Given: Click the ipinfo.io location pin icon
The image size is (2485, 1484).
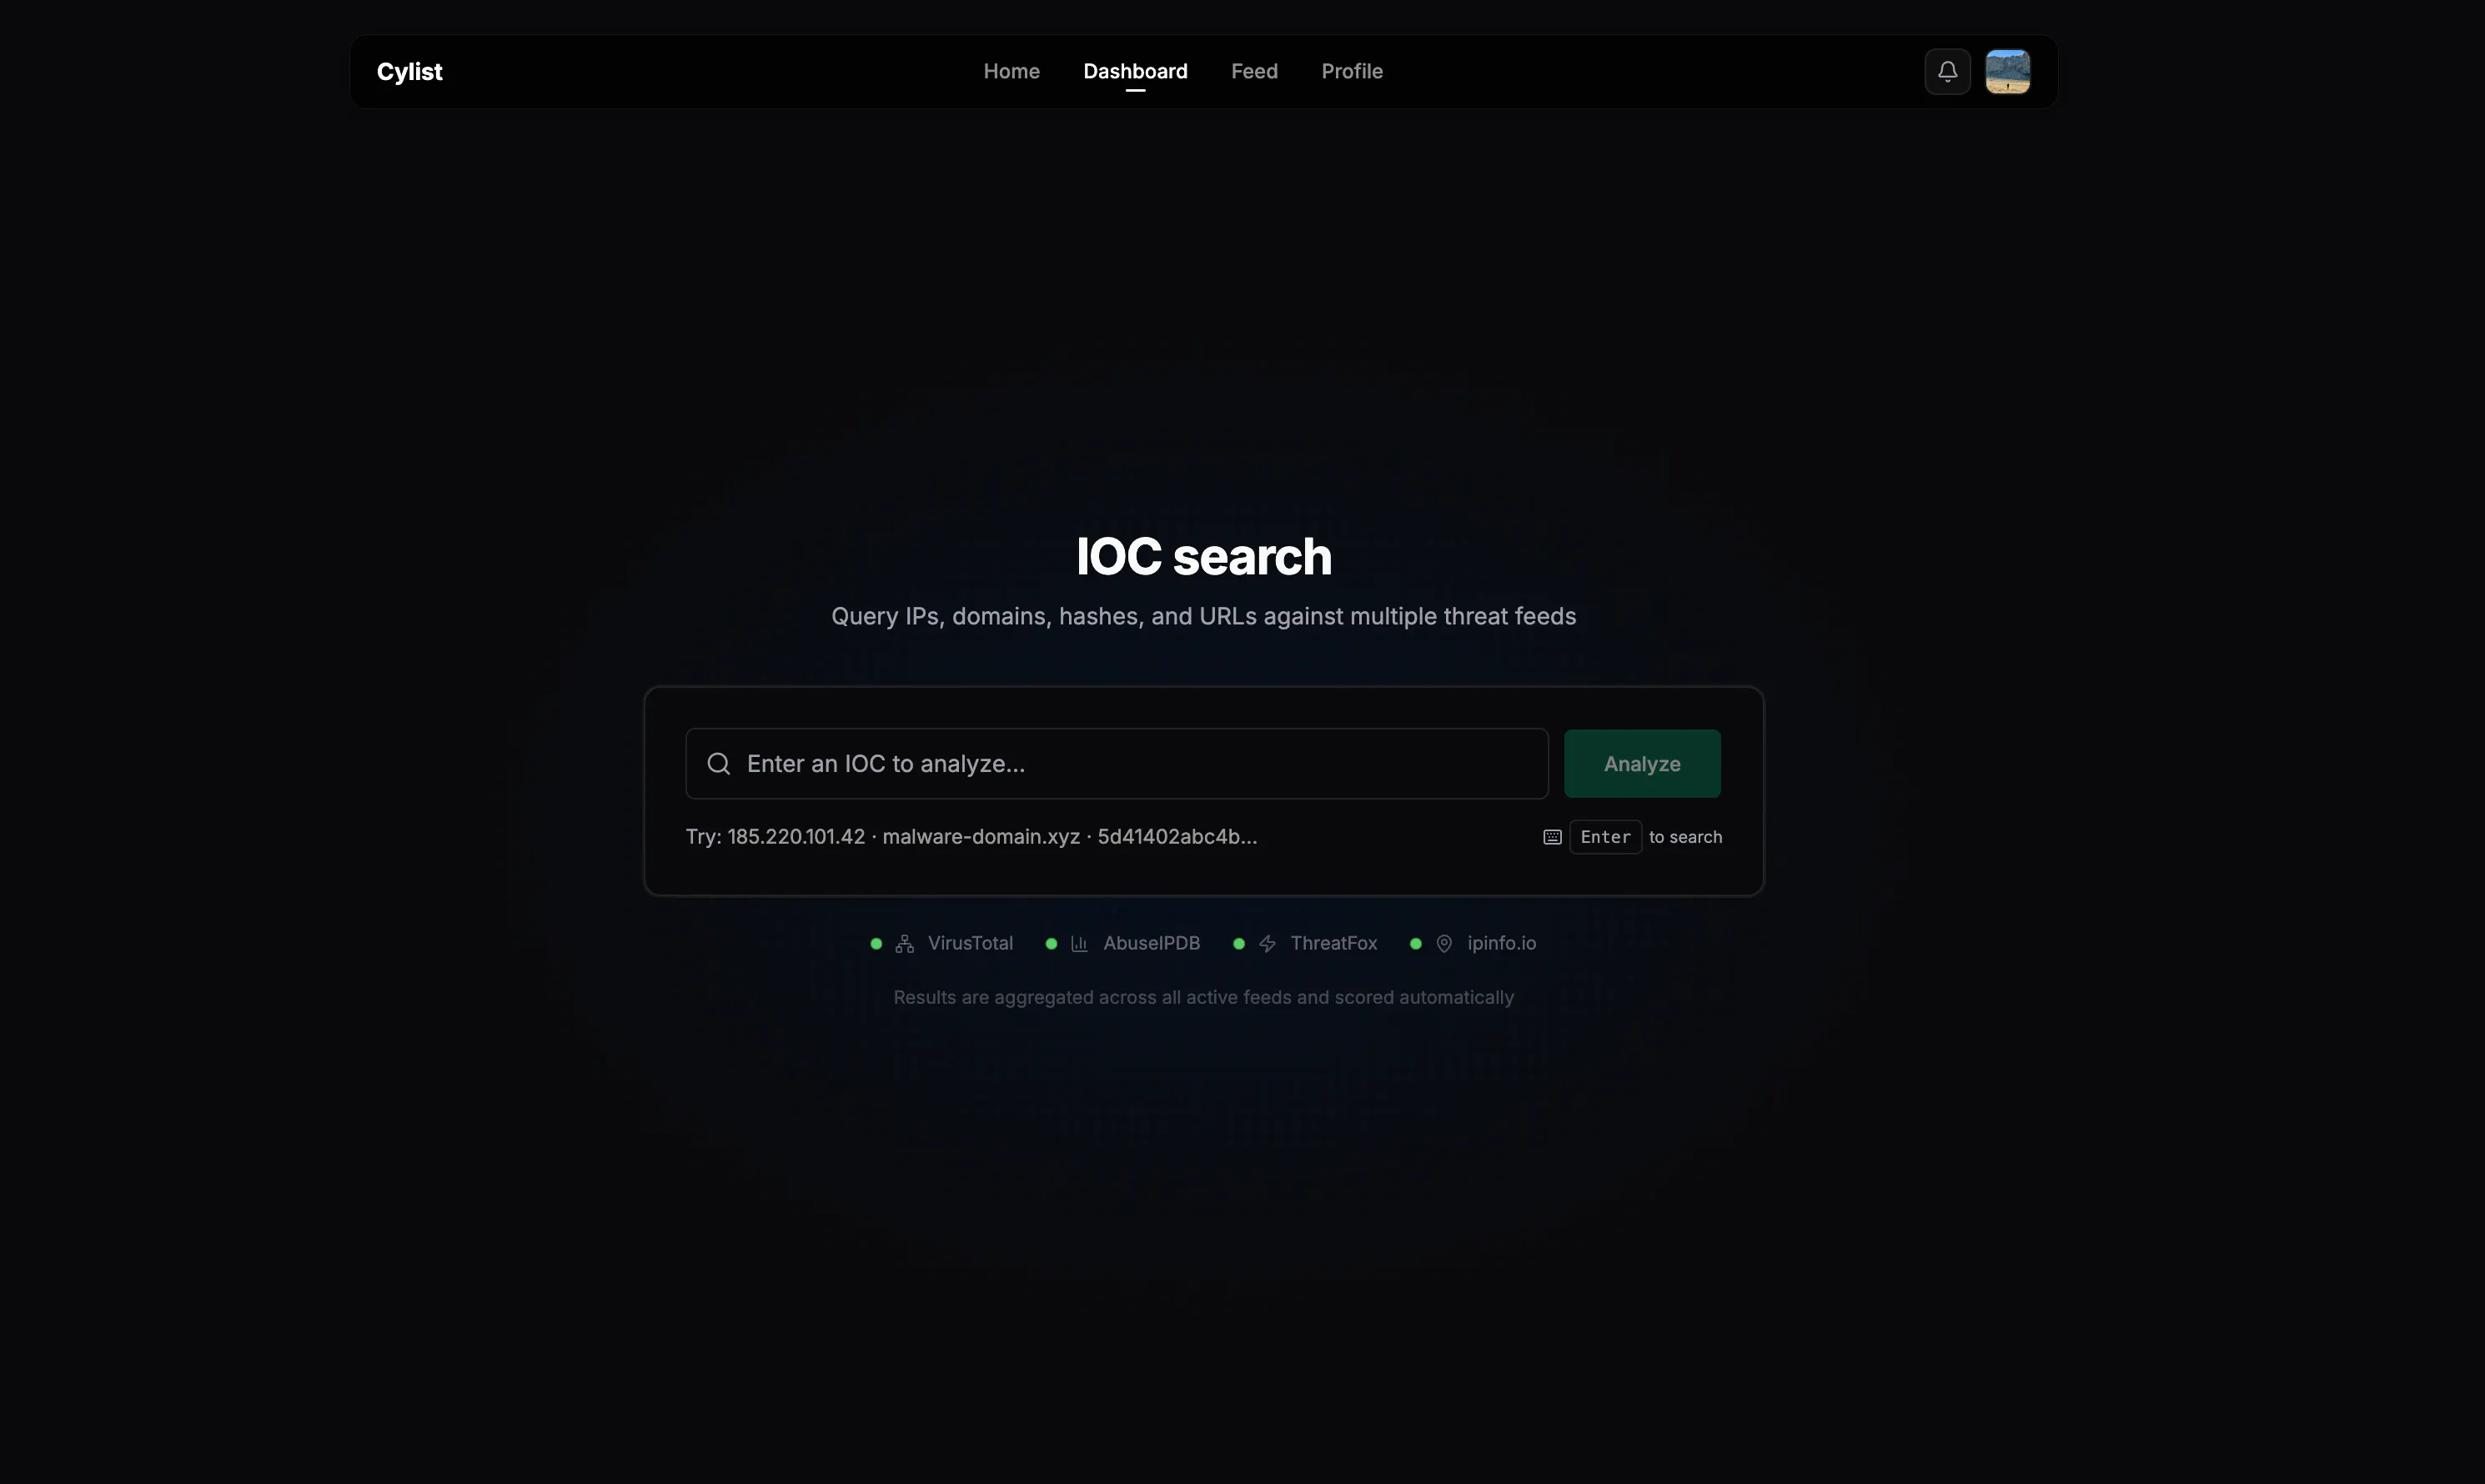Looking at the screenshot, I should tap(1444, 944).
